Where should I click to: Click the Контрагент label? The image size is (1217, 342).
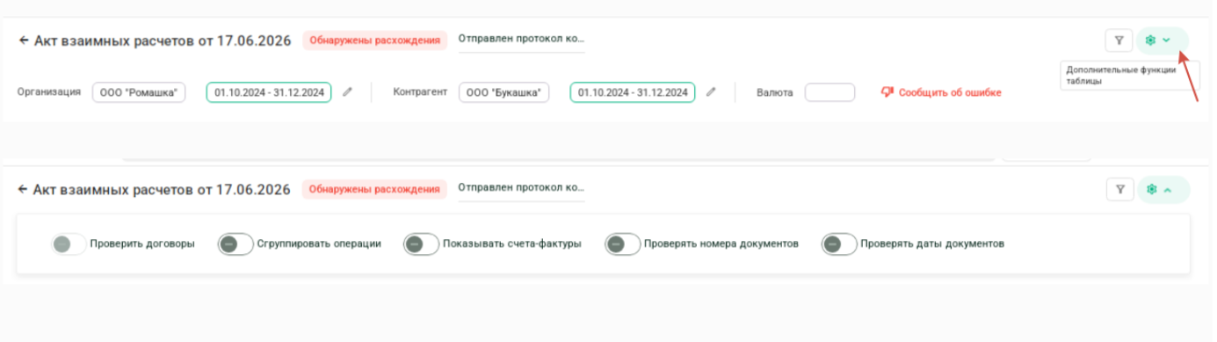[421, 91]
